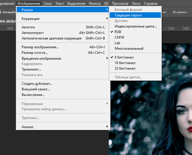The width and height of the screenshot is (192, 155).
Task: Open the Слои menu
Action: click(x=47, y=4)
